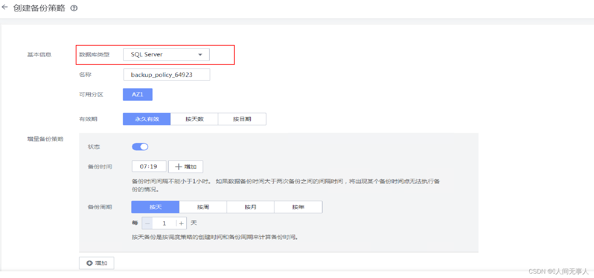
Task: Click the 有效期 label
Action: 88,119
